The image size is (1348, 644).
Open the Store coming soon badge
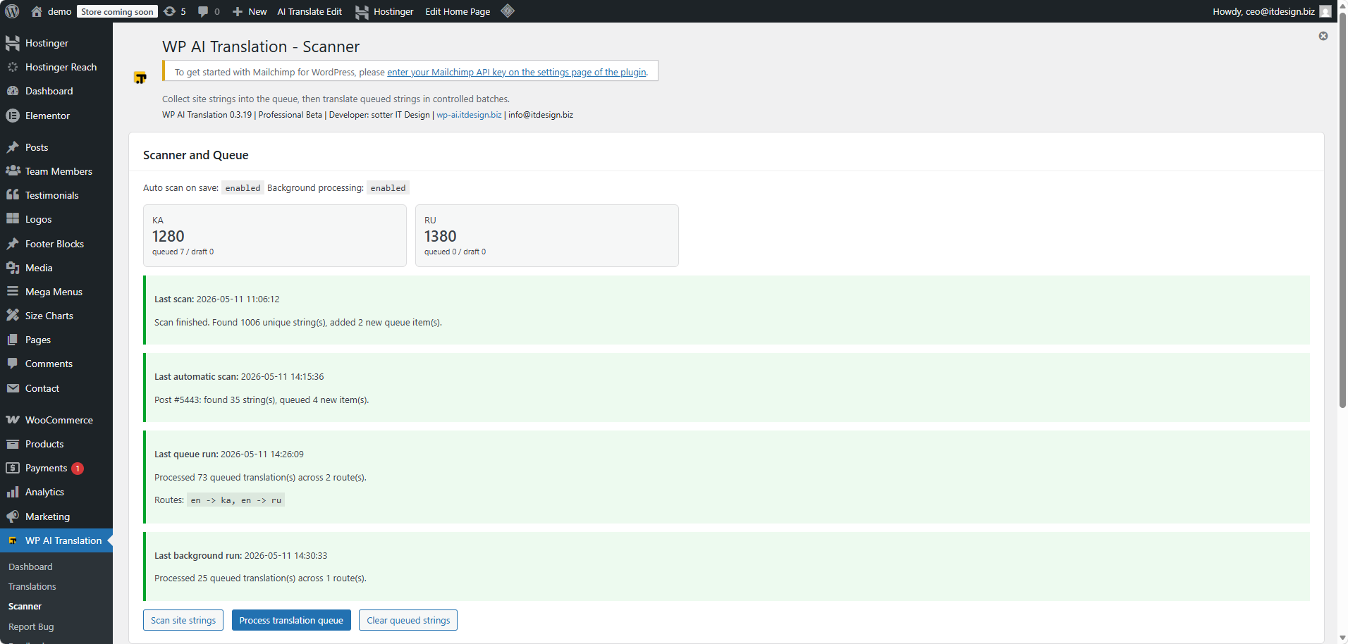117,11
